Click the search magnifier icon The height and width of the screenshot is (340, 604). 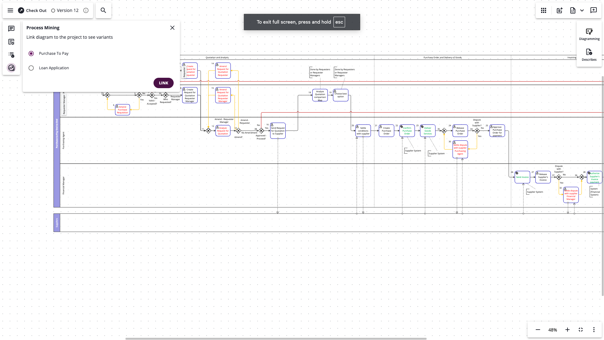(x=103, y=10)
